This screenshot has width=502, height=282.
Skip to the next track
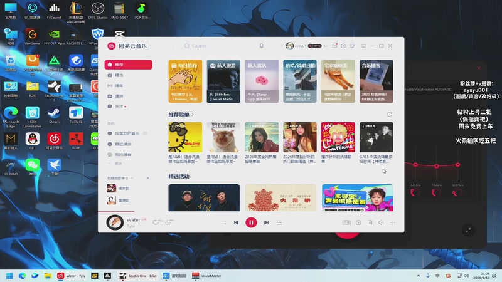(x=266, y=222)
